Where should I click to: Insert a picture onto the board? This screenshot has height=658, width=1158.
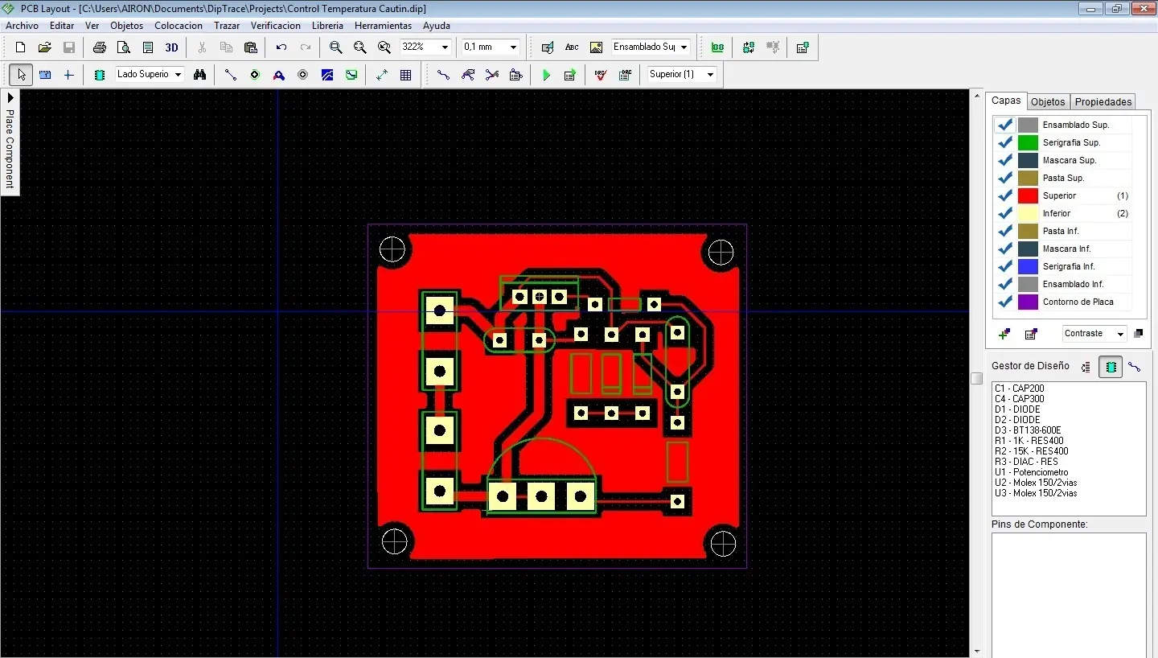[x=596, y=47]
